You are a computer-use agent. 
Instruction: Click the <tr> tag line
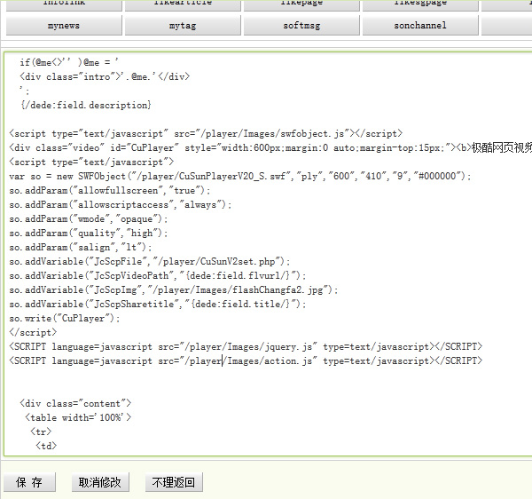[41, 432]
